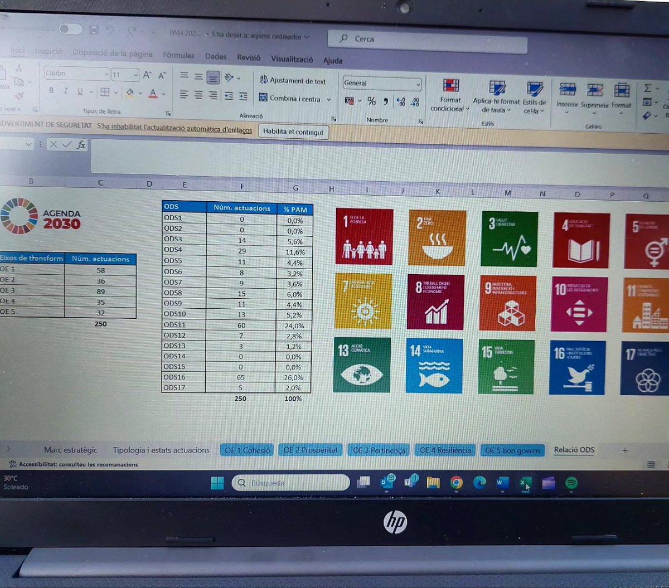Open the Visualització ribbon tab

click(292, 59)
